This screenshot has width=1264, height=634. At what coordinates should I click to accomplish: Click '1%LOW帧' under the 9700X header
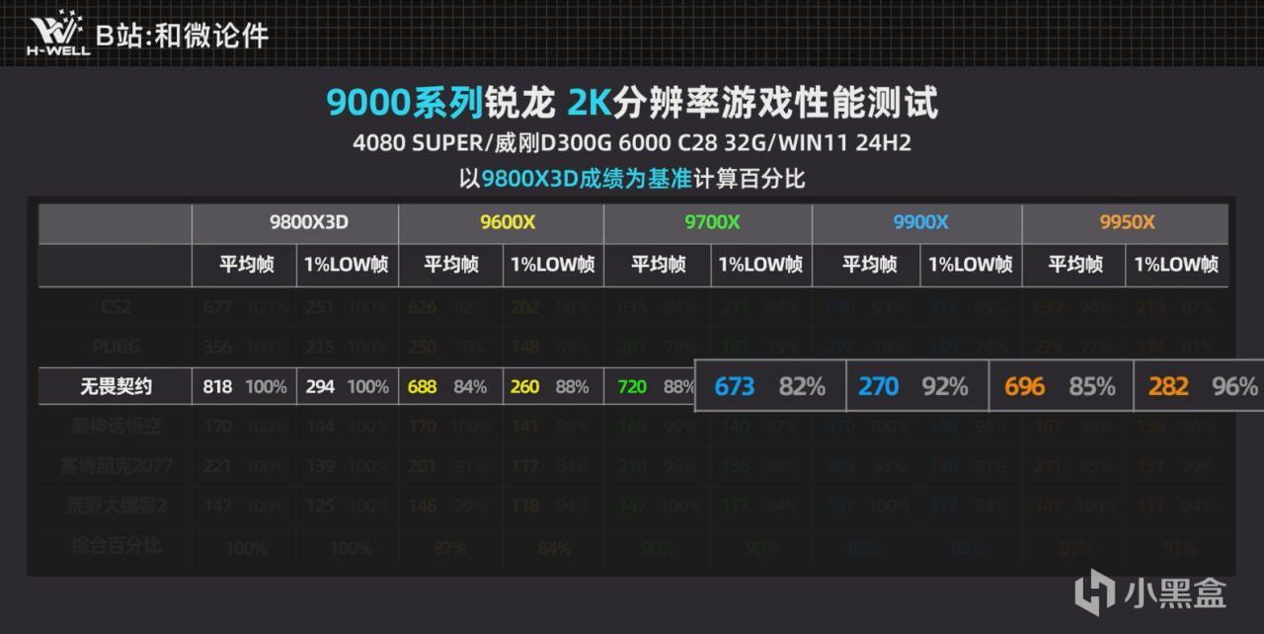[x=760, y=265]
